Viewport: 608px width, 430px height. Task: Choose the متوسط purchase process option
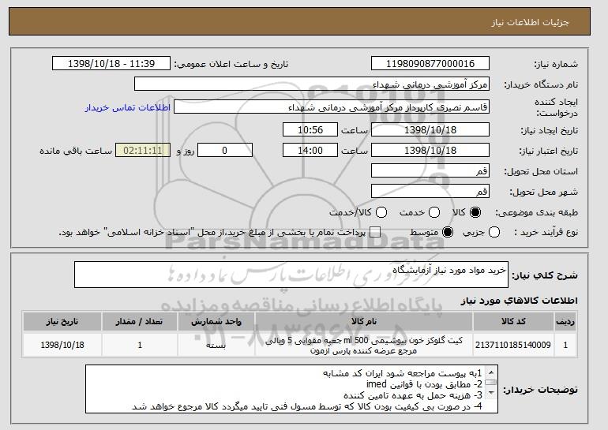(x=448, y=233)
